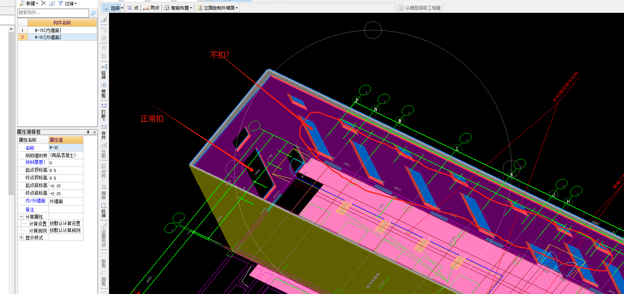624x294 pixels.
Task: Click the copy component icon
Action: 52,3
